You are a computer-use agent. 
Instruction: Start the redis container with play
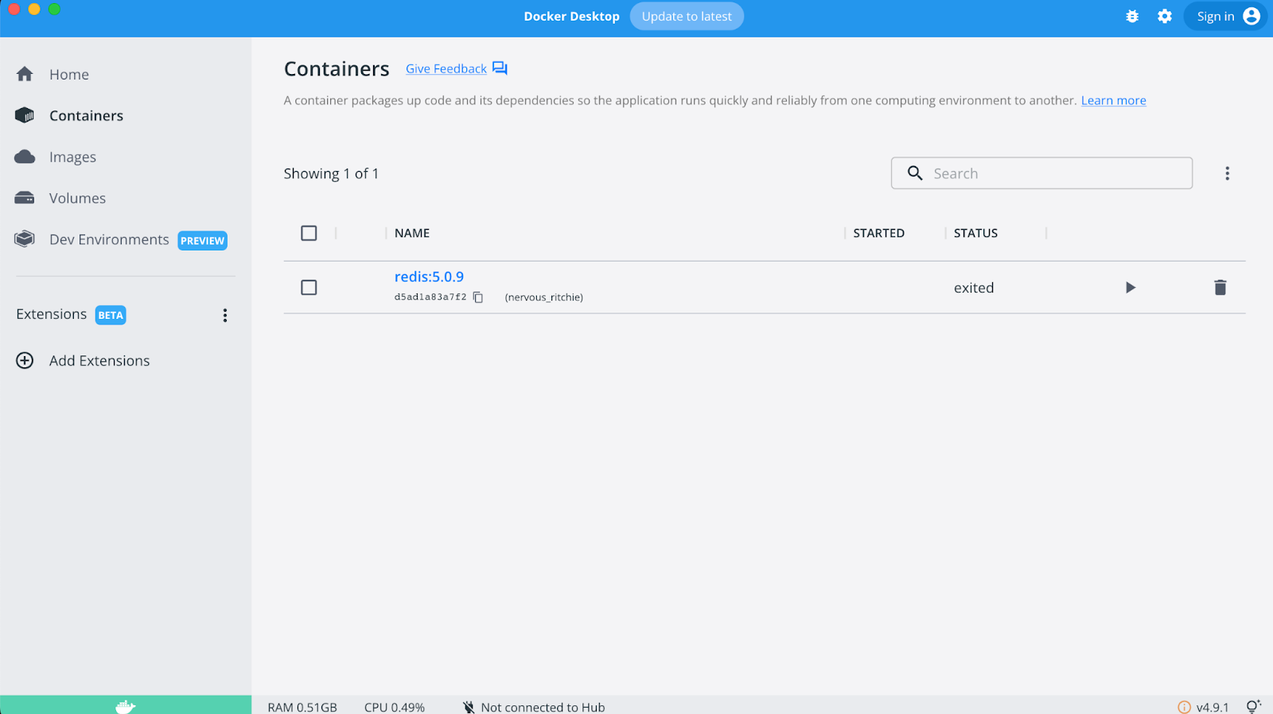[x=1131, y=288]
